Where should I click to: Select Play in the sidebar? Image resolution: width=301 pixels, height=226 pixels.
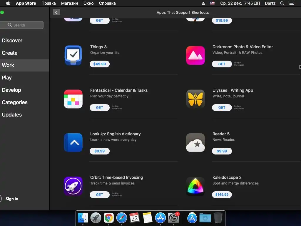pyautogui.click(x=25, y=78)
